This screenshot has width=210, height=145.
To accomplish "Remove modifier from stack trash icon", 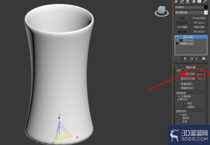I will 197,58.
